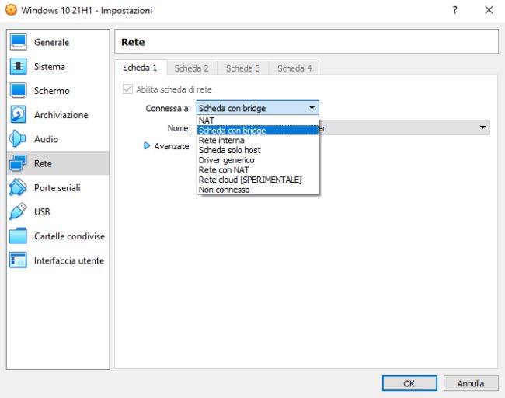
Task: Select the Sistema chip icon
Action: click(18, 66)
